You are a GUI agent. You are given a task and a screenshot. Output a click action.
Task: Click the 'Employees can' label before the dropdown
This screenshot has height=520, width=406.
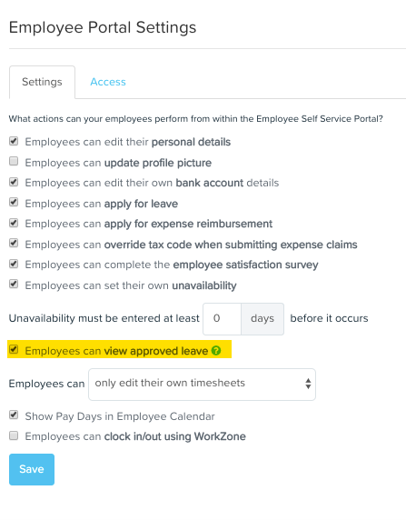pos(46,384)
